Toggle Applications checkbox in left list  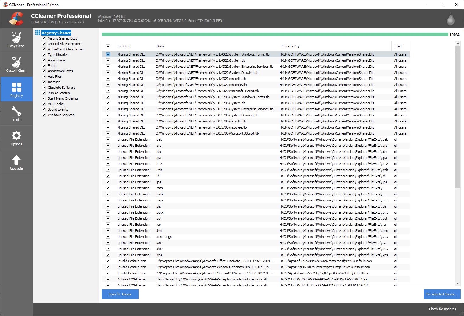pos(44,60)
